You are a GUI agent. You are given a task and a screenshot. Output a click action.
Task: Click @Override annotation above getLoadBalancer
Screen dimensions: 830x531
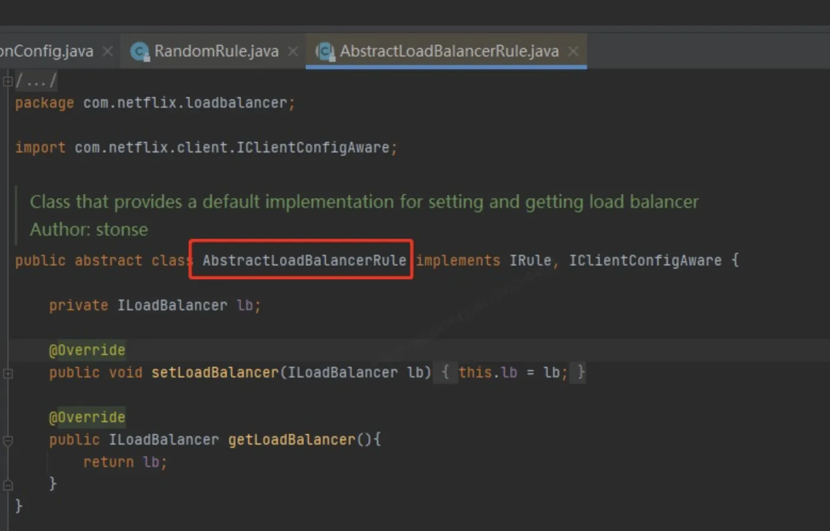pos(87,418)
